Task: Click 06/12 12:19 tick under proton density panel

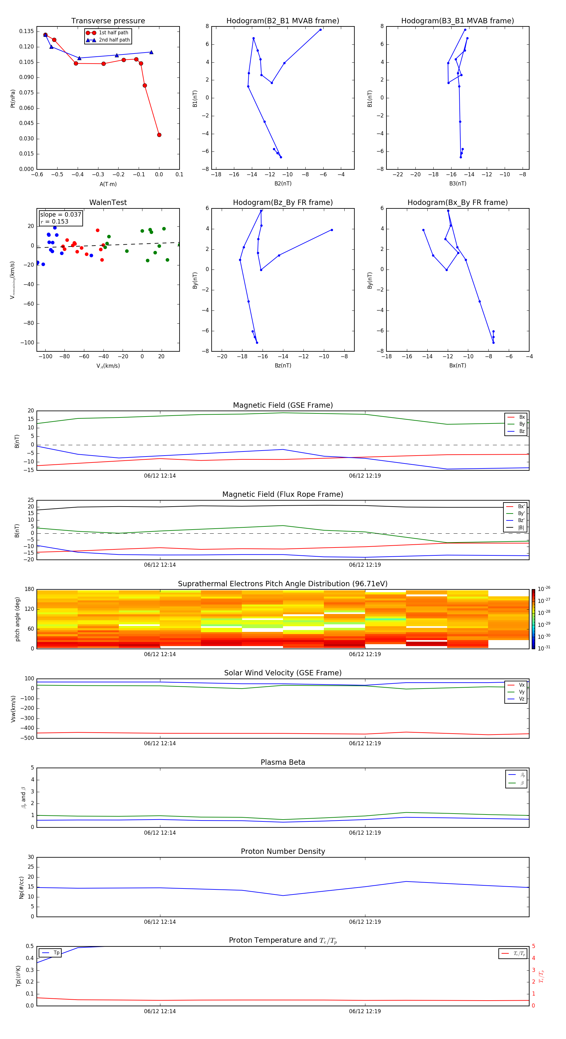Action: 365,922
